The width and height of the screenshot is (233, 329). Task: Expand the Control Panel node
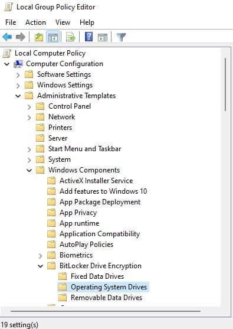point(29,107)
